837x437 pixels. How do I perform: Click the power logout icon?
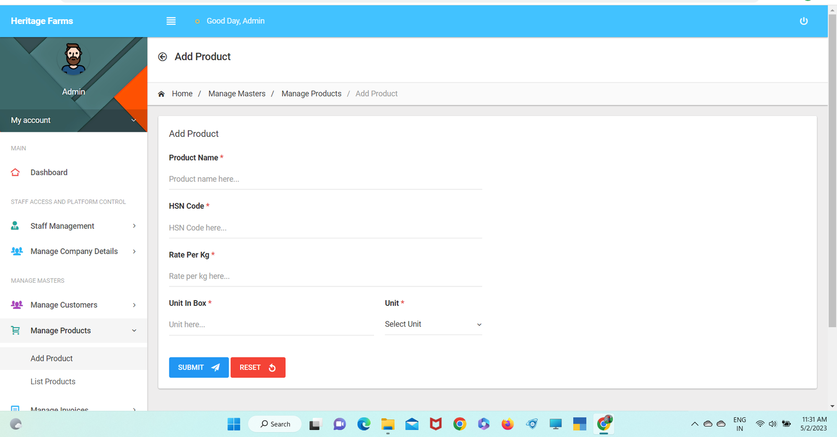[804, 21]
